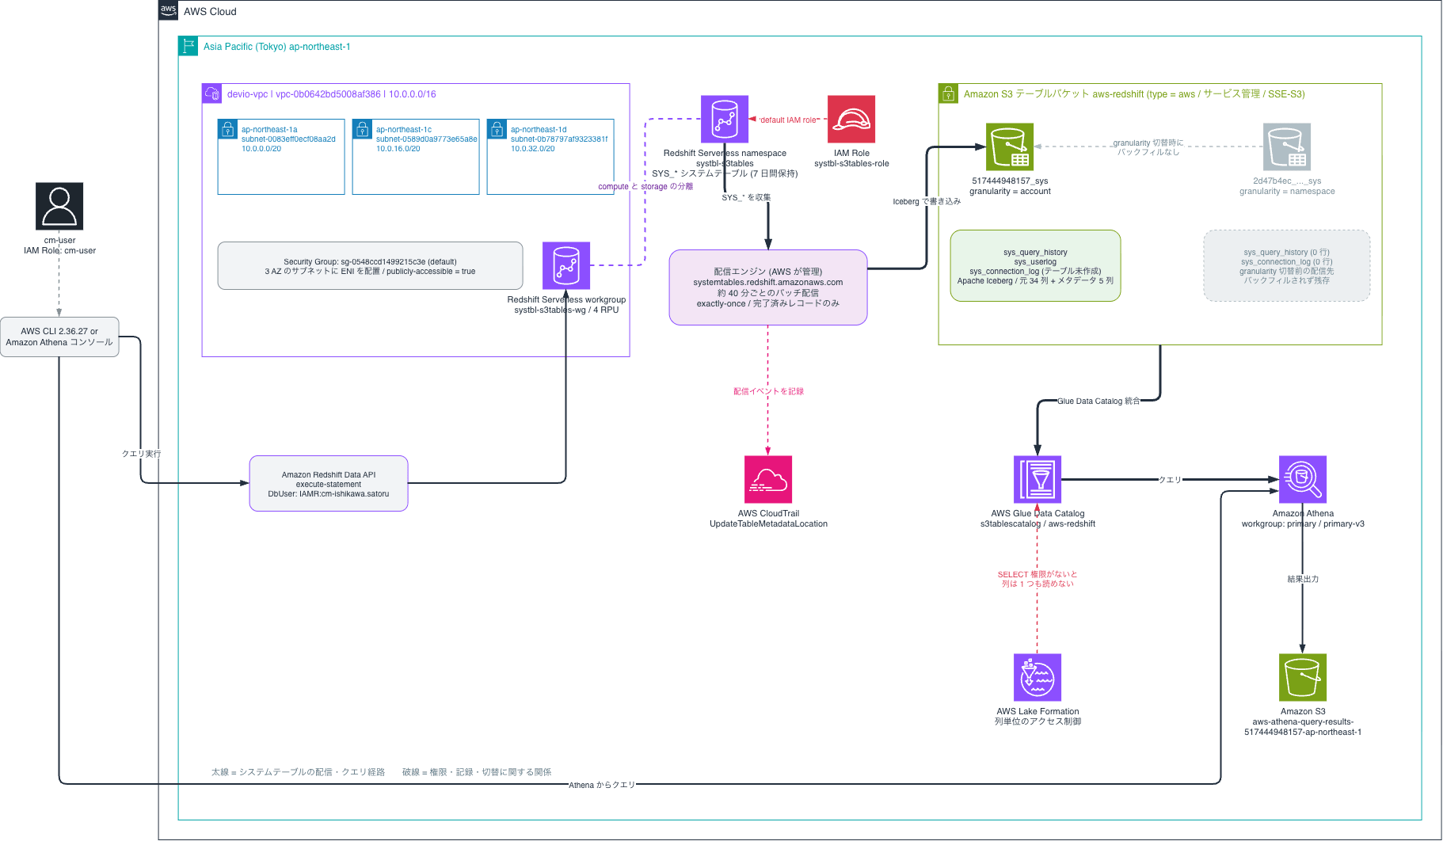1443x841 pixels.
Task: Click the ap-northeast-1d subnet lock icon
Action: [497, 128]
